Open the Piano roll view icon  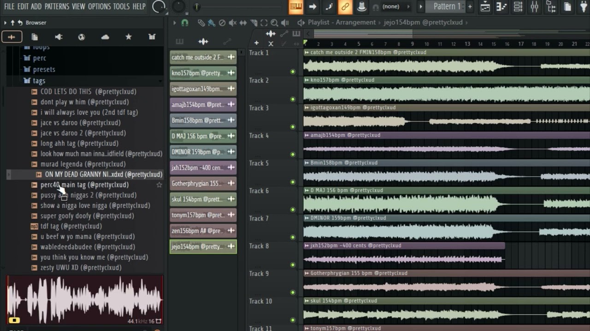tap(501, 6)
